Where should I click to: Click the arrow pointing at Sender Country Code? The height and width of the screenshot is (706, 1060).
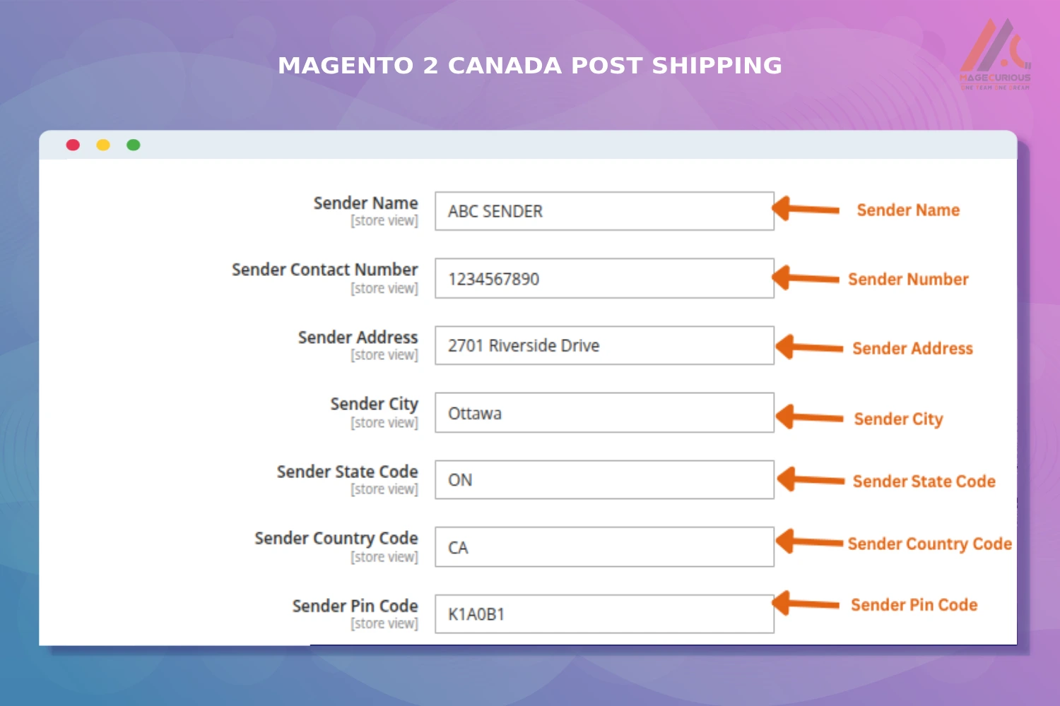(809, 542)
